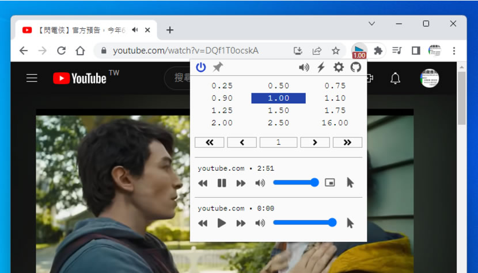Play the video at 0:00
Screen dimensions: 478x273
(222, 223)
